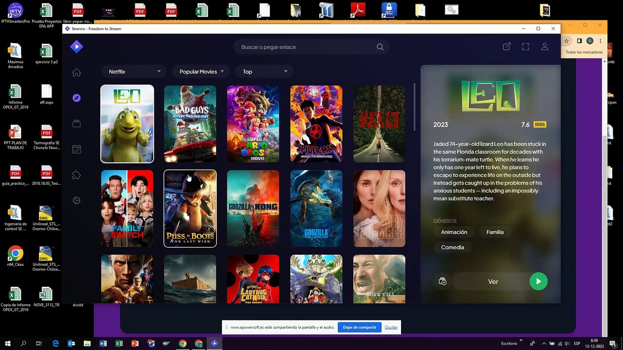Click the IMDb rating badge

pos(540,124)
